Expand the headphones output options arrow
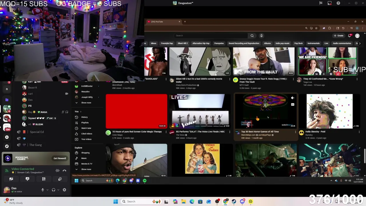This screenshot has width=366, height=206. coord(58,190)
